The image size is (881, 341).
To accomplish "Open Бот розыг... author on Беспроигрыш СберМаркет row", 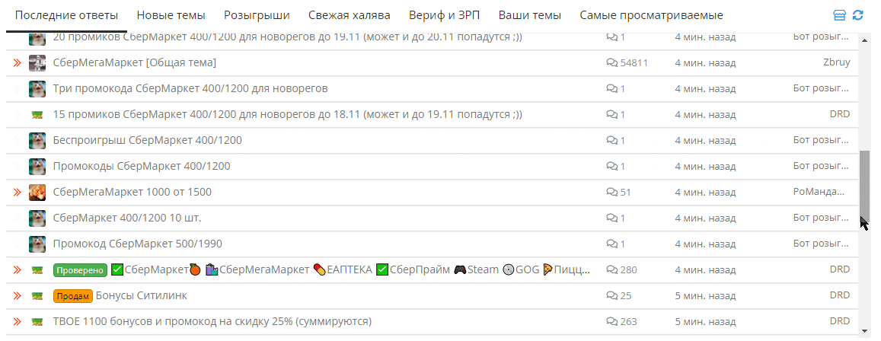I will [x=821, y=141].
